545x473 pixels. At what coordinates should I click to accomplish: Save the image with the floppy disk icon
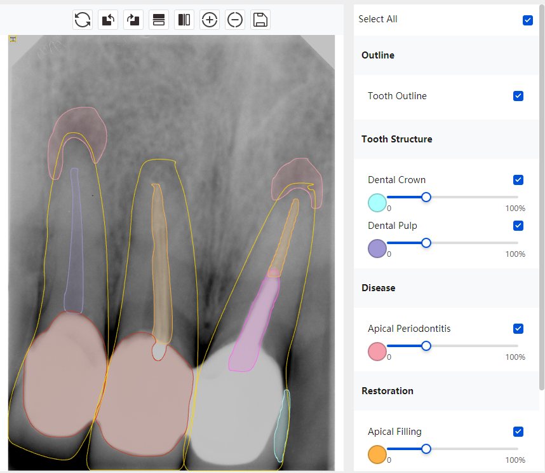point(260,20)
